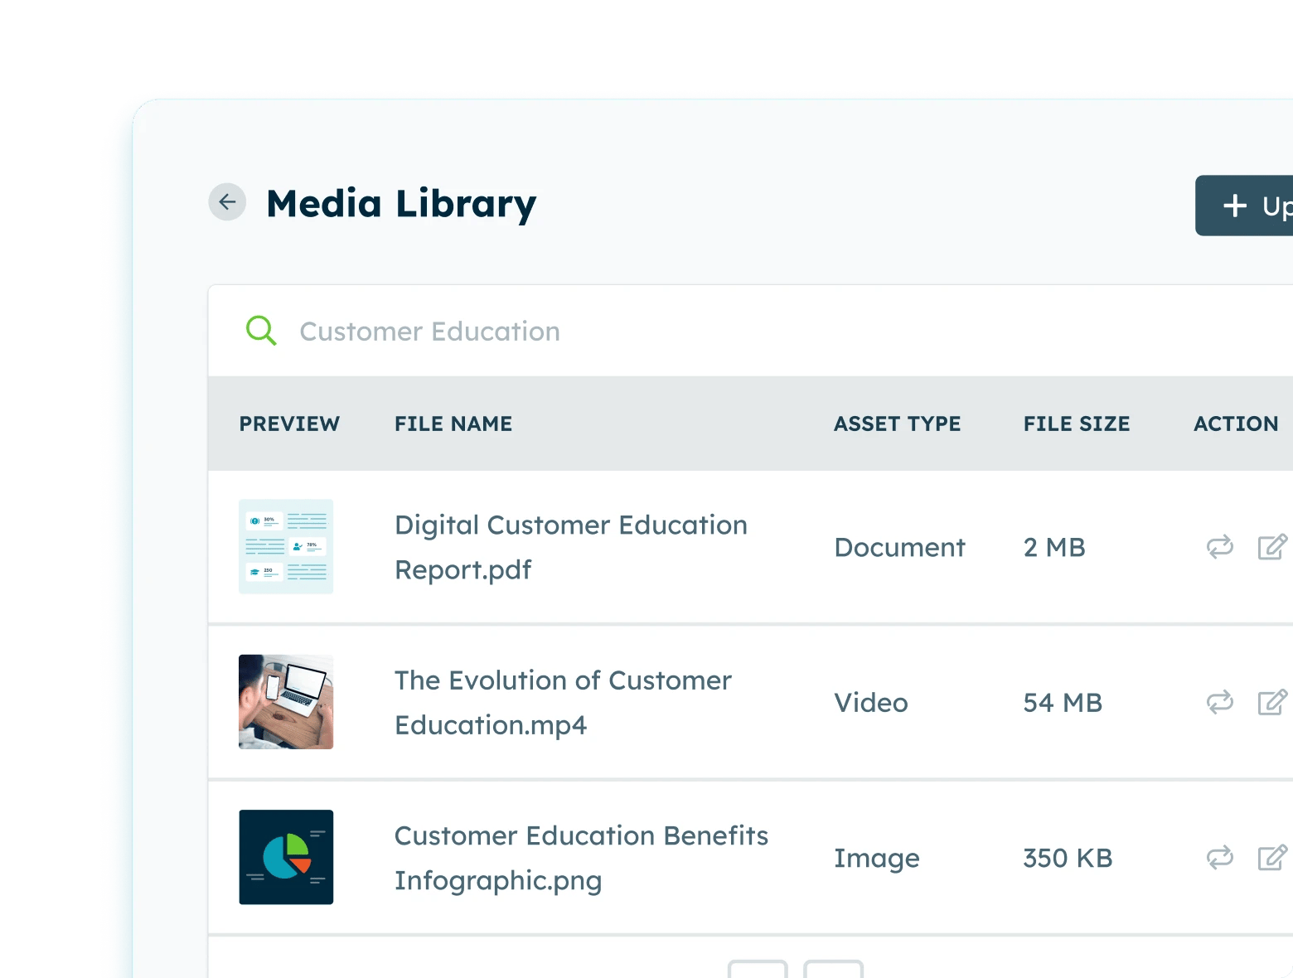
Task: Replace the Digital Customer Education Report.pdf file
Action: (x=1218, y=547)
